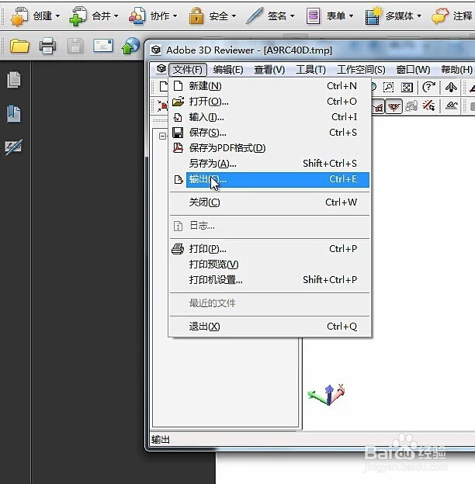Click the context help question-mark icon

point(428,88)
